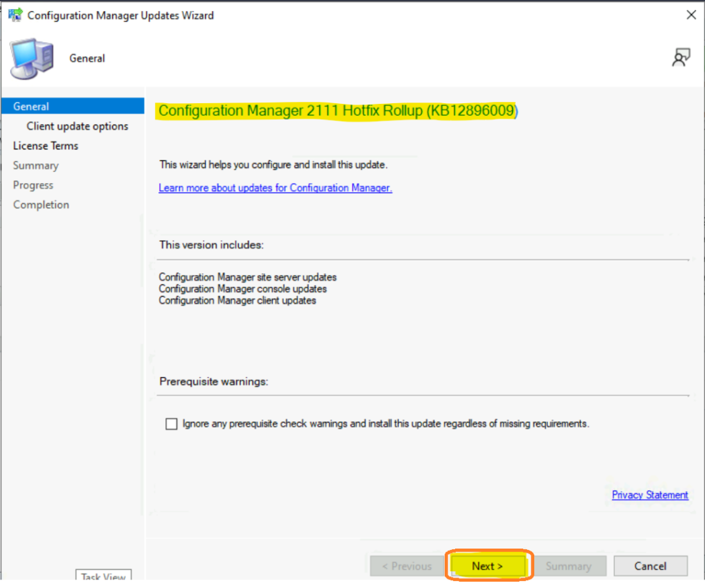Click the wizard computer icon in header
Viewport: 705px width, 583px height.
tap(32, 59)
